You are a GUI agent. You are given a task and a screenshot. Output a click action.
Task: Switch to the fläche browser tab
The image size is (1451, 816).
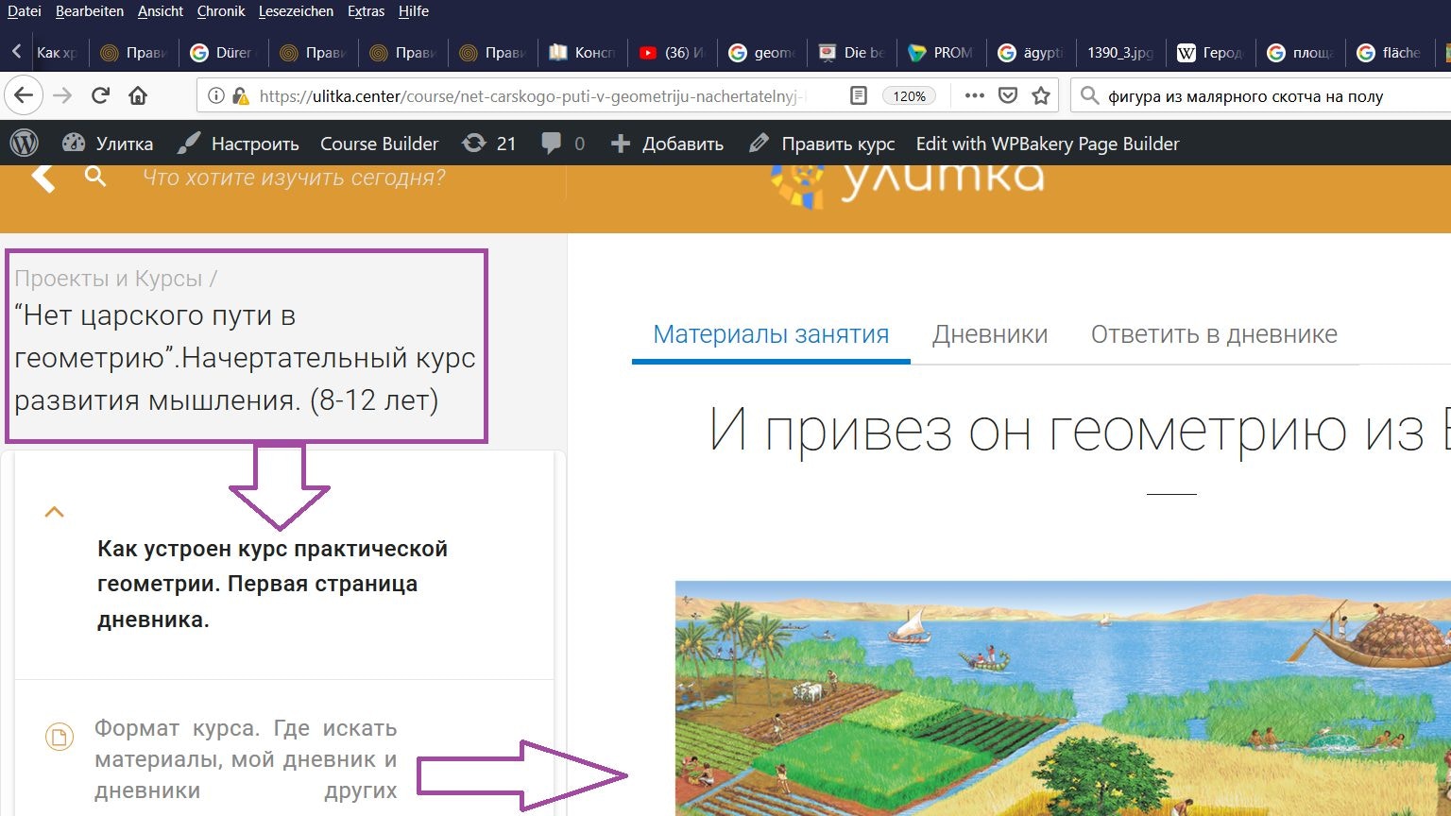[x=1390, y=53]
